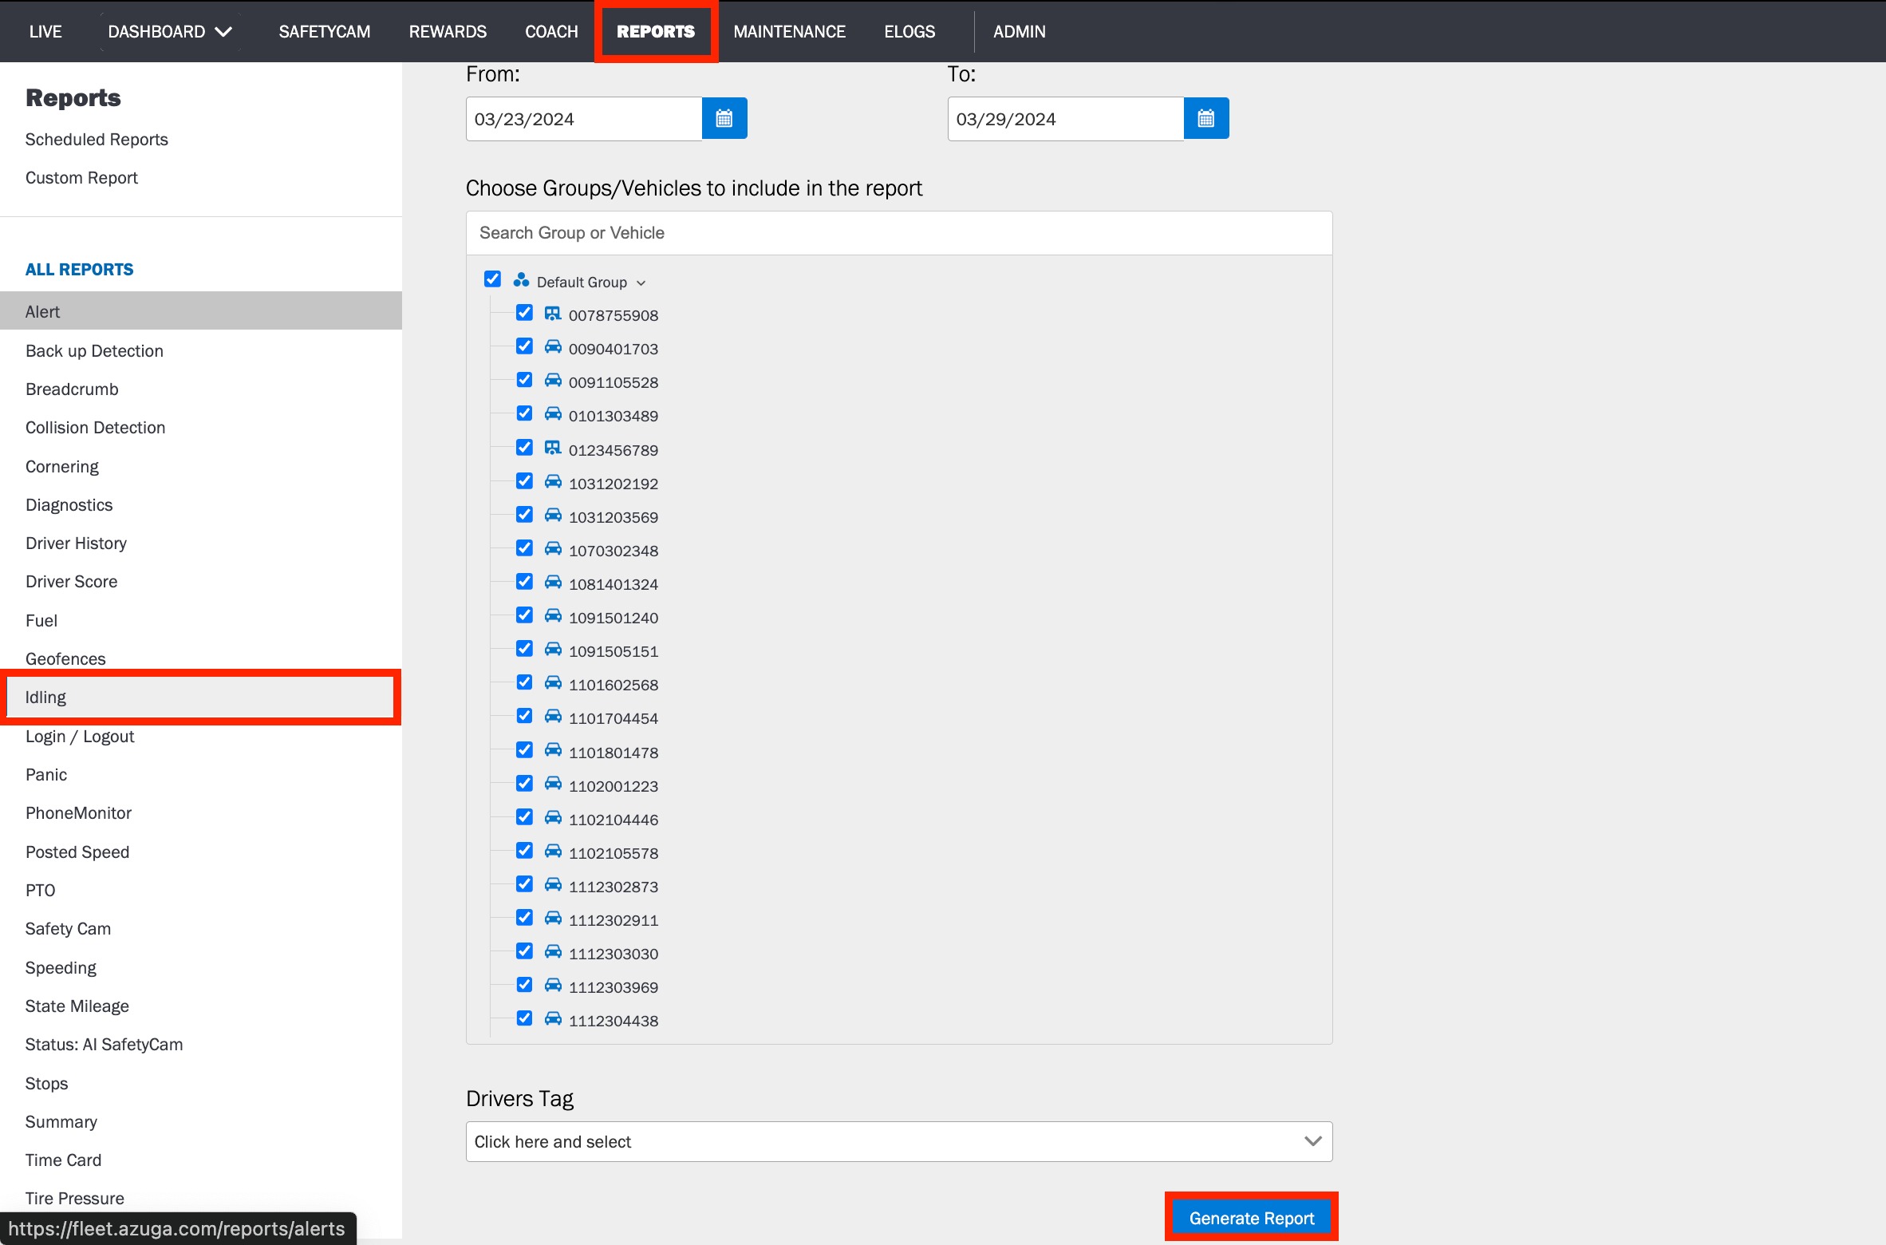Screen dimensions: 1886x1245
Task: Click the car icon for 1102001223
Action: tap(553, 785)
